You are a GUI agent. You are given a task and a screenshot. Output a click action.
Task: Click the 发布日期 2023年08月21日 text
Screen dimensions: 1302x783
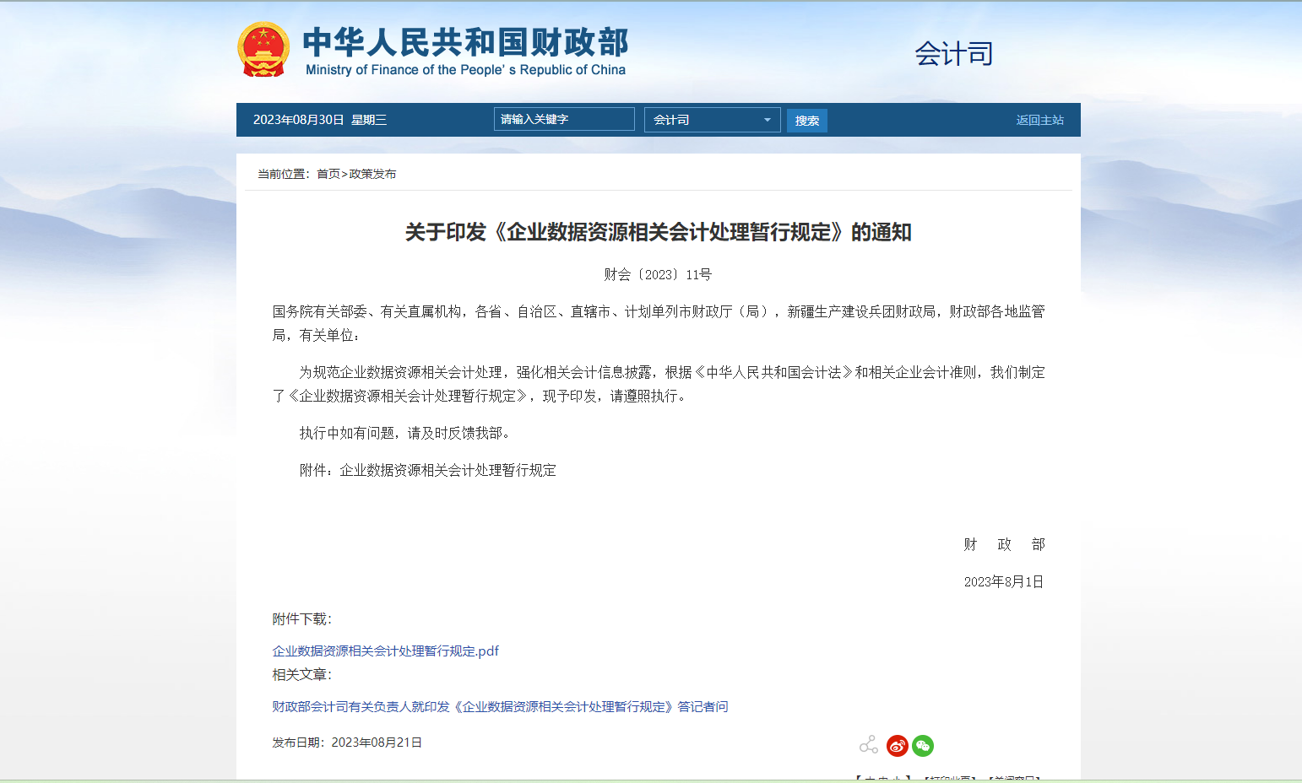click(347, 742)
